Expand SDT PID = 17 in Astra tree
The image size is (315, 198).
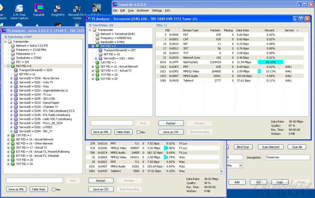[x=8, y=148]
